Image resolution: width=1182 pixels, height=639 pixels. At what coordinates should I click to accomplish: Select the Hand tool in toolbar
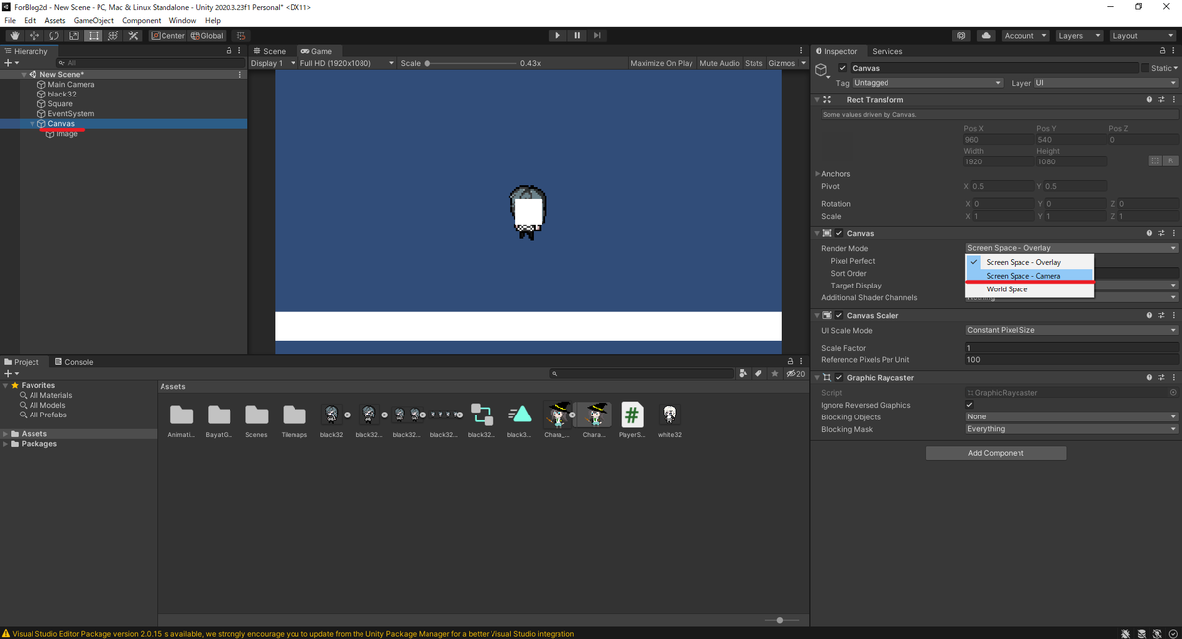coord(15,35)
